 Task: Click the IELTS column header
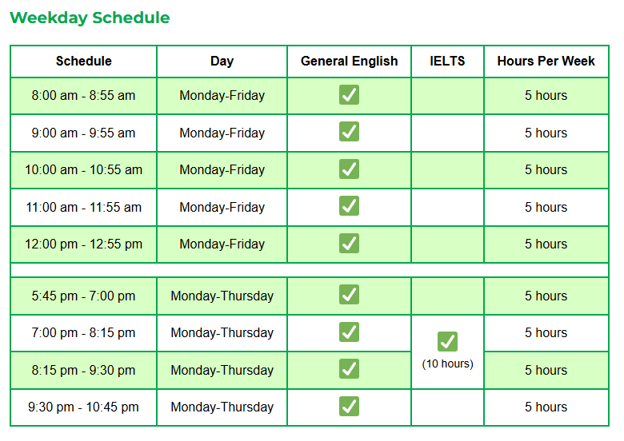click(x=447, y=62)
